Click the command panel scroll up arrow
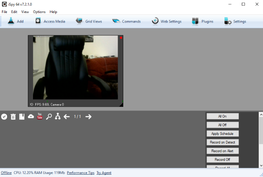 point(261,114)
